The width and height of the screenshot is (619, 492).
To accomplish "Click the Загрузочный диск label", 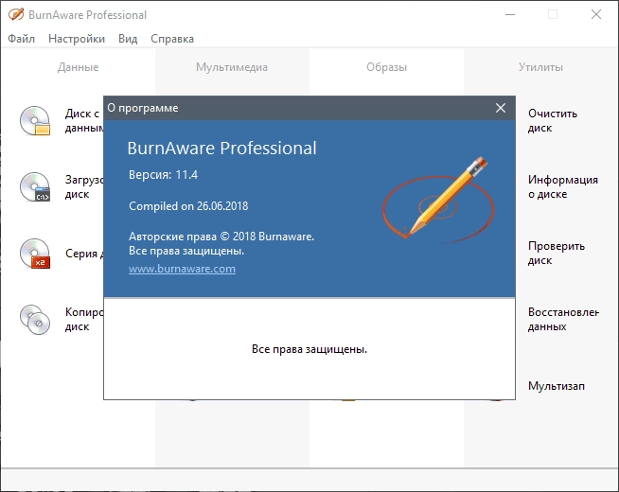I will [84, 186].
